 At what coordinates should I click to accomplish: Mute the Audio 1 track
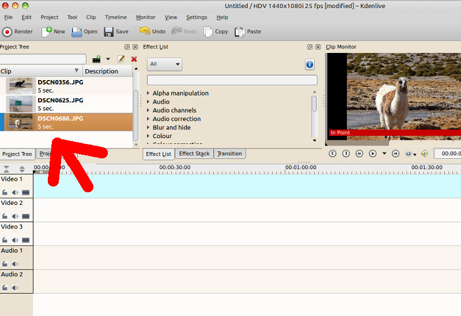coord(15,264)
